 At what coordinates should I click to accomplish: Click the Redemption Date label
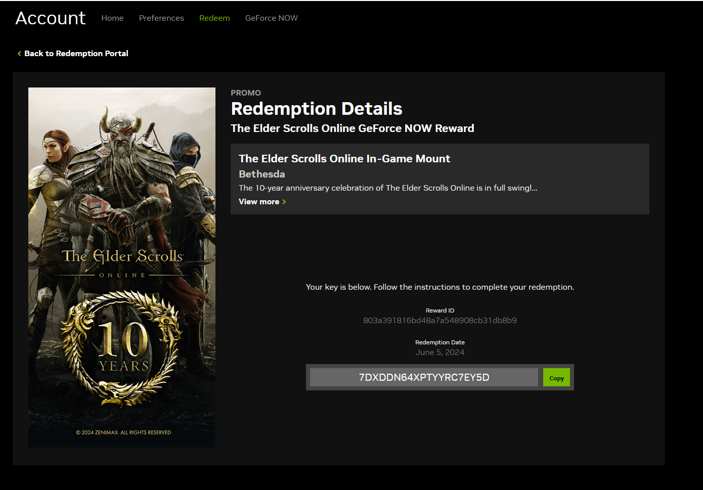click(x=440, y=342)
